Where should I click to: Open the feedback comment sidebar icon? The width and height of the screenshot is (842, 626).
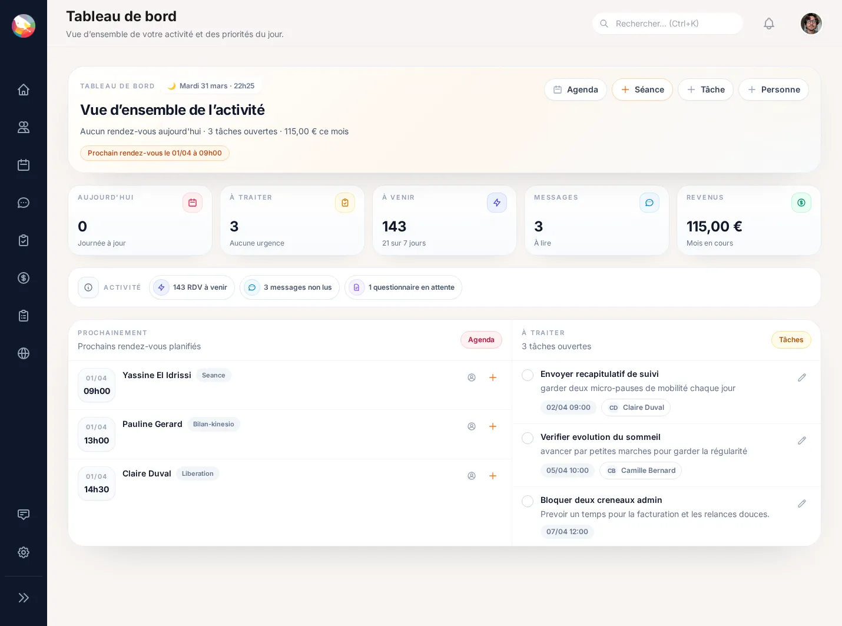pyautogui.click(x=24, y=515)
